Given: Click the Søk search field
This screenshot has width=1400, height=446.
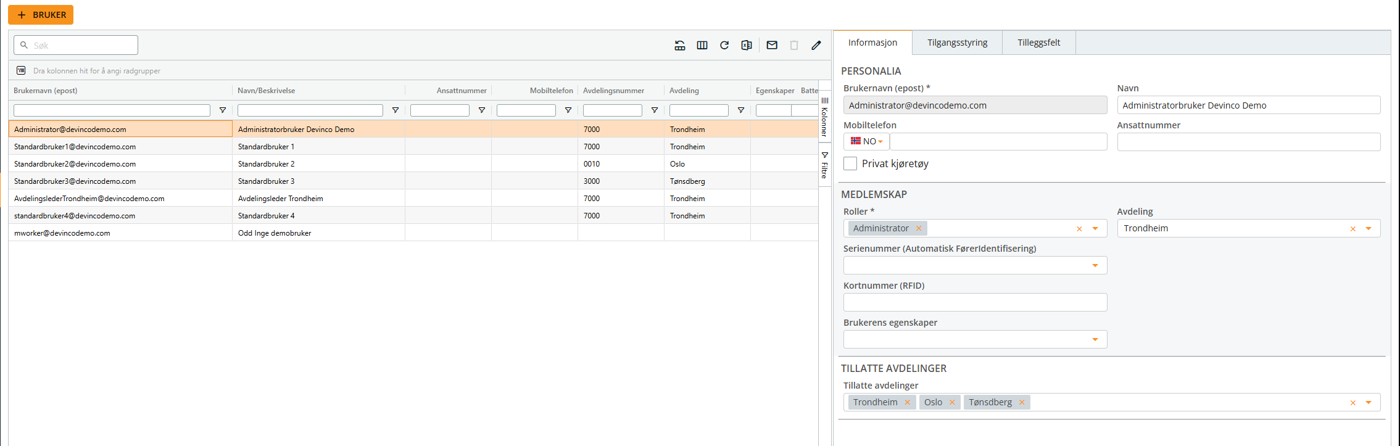Looking at the screenshot, I should click(76, 45).
